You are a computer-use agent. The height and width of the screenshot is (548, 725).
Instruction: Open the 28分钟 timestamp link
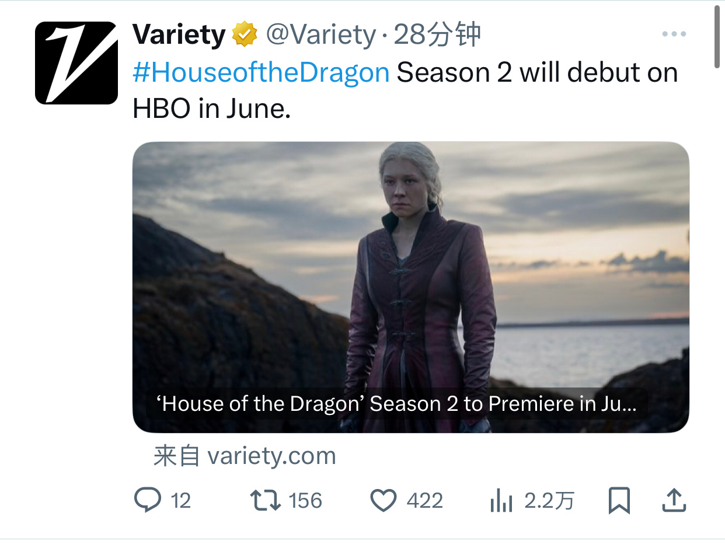click(x=437, y=36)
